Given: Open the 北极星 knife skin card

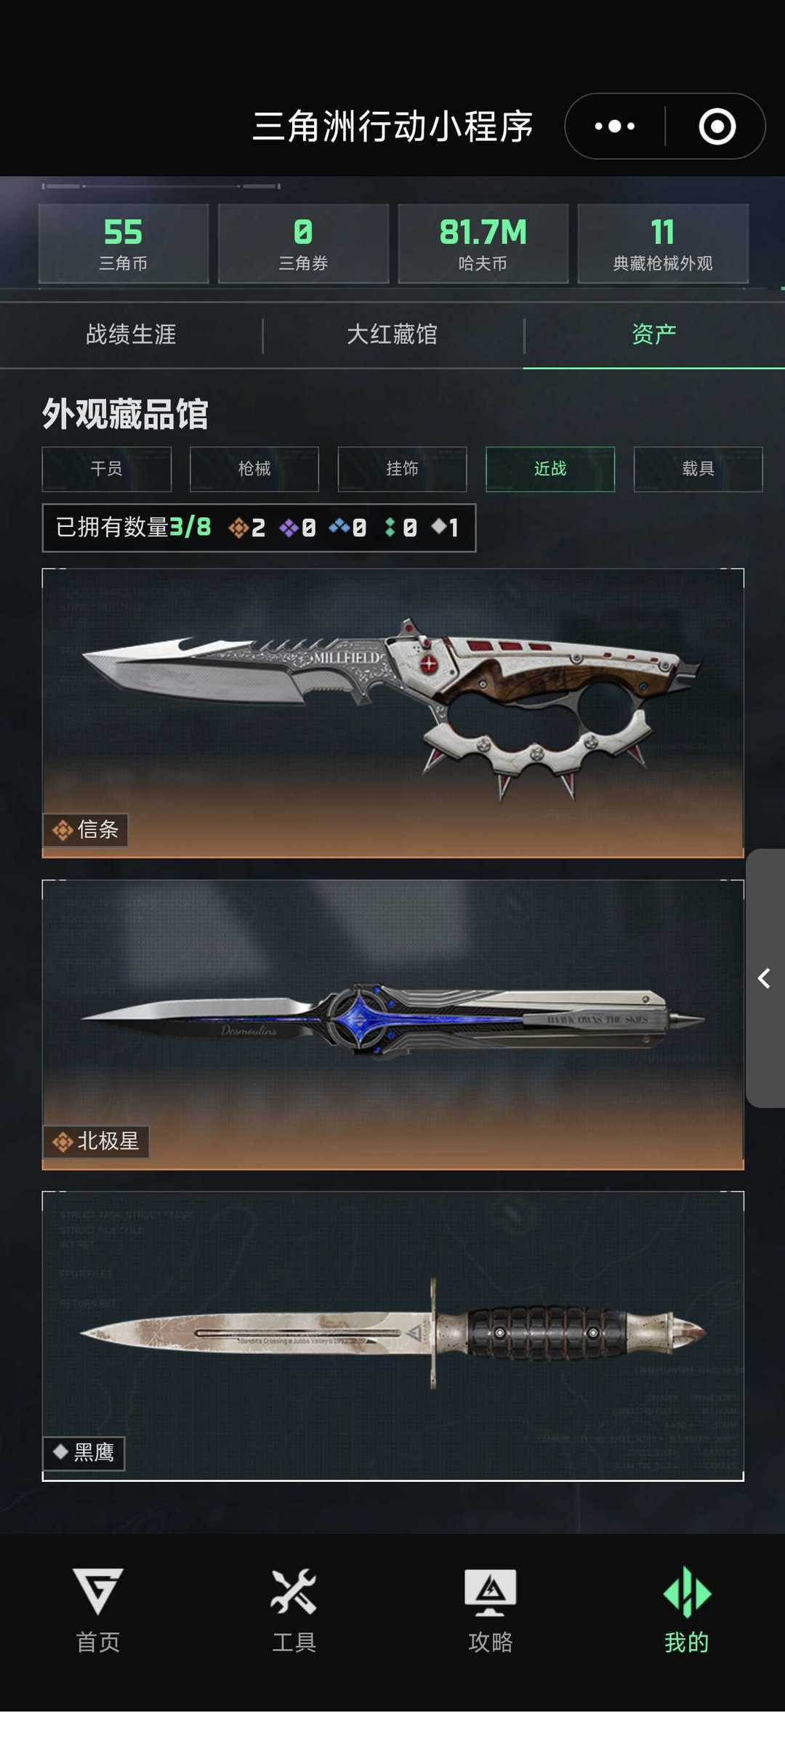Looking at the screenshot, I should coord(393,1025).
